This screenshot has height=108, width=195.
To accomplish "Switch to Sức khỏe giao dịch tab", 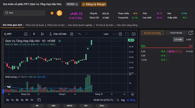I will 12,25.
